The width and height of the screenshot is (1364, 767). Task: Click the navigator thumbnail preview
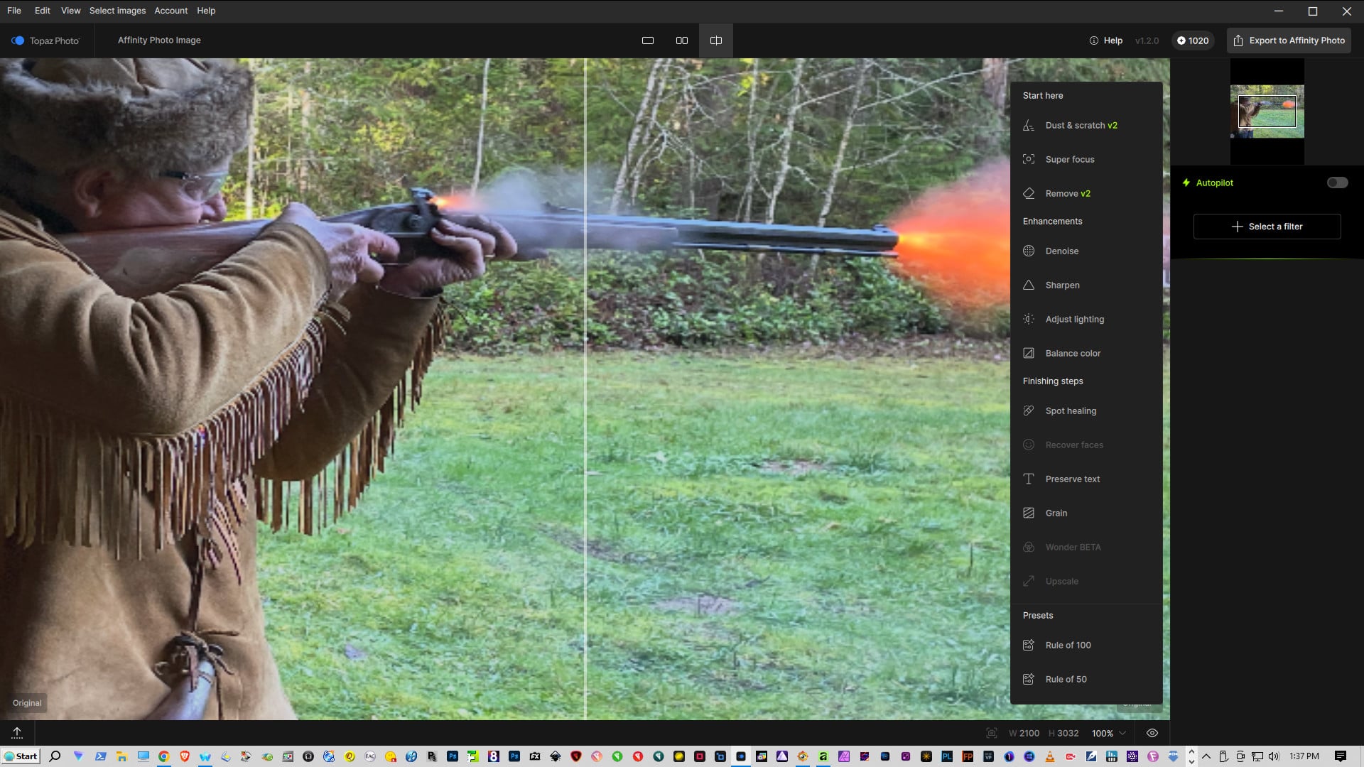pyautogui.click(x=1267, y=111)
